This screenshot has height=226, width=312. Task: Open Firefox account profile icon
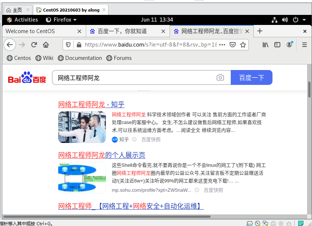click(x=289, y=45)
